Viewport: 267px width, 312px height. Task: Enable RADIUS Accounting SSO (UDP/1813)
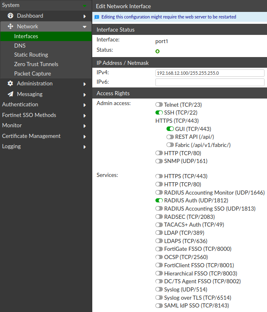tap(159, 209)
